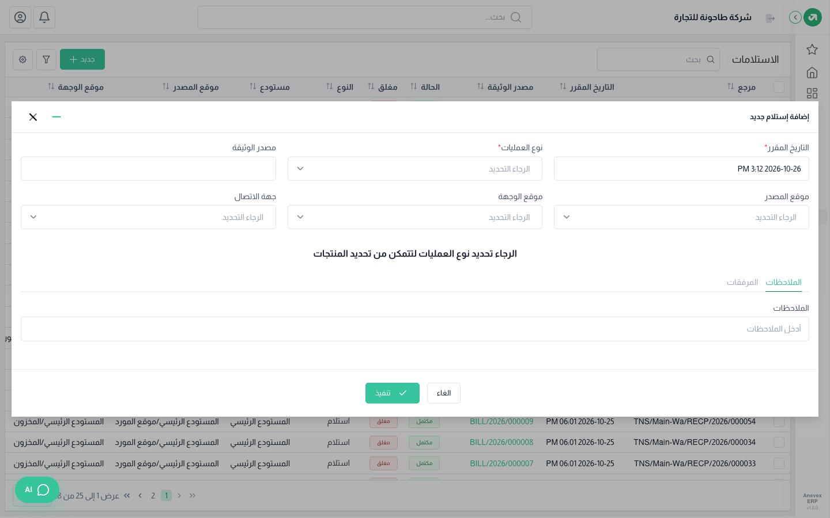Open the filter funnel icon
This screenshot has height=518, width=830.
(46, 59)
